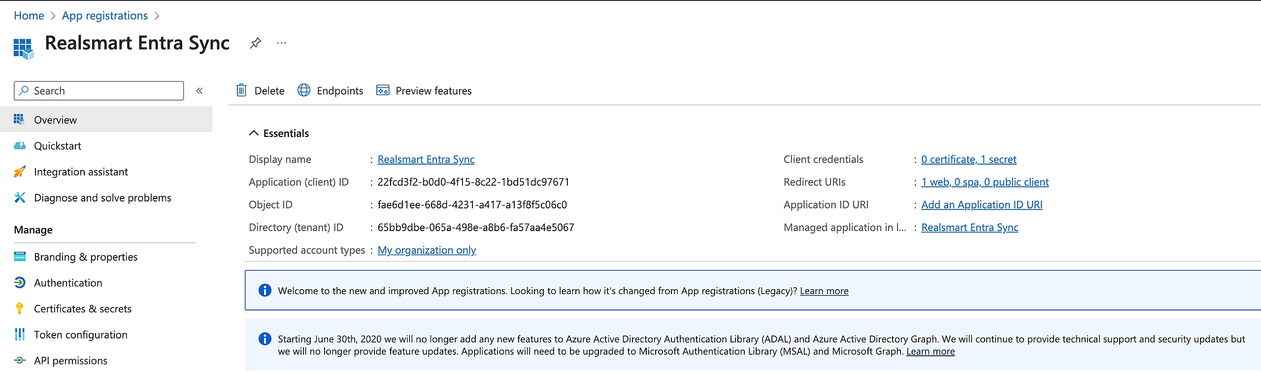Click the Delete trash icon

[241, 91]
